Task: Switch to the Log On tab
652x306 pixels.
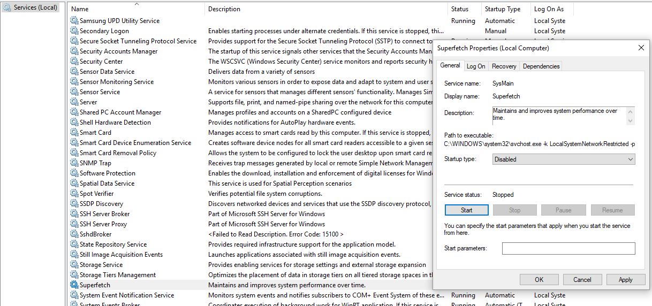Action: click(x=475, y=66)
